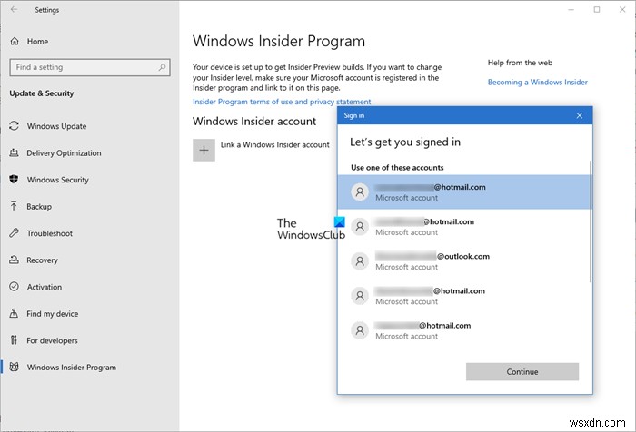This screenshot has width=636, height=432.
Task: Click the back arrow in Settings
Action: (x=15, y=9)
